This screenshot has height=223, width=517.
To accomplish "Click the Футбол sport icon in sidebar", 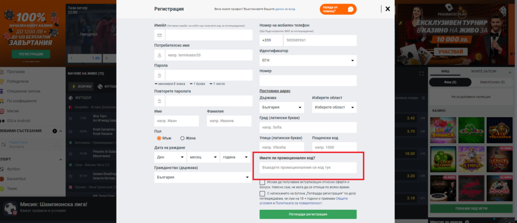I will 3,169.
